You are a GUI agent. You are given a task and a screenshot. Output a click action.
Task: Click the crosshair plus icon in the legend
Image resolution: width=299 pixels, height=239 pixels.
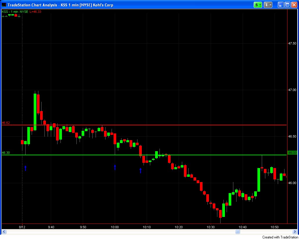pos(3,16)
